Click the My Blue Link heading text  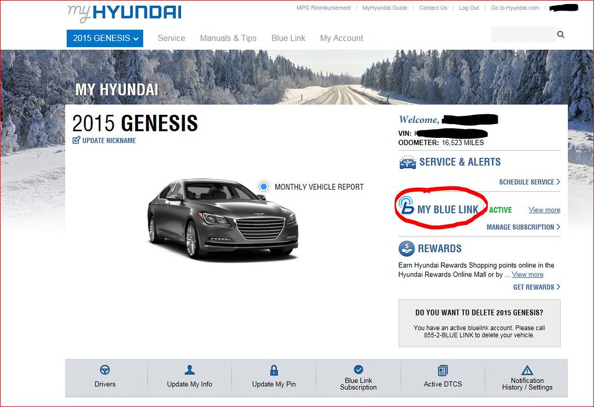click(x=448, y=210)
